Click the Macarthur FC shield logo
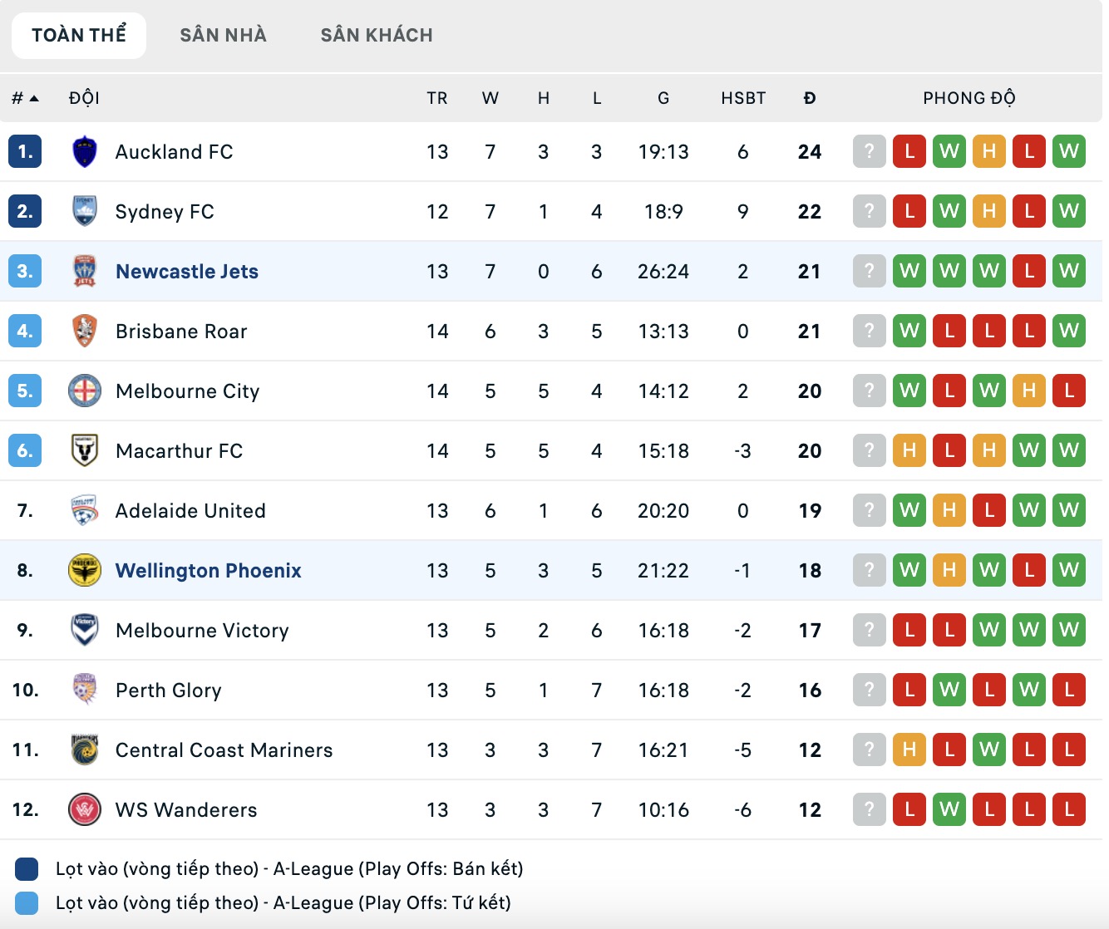 (x=85, y=451)
